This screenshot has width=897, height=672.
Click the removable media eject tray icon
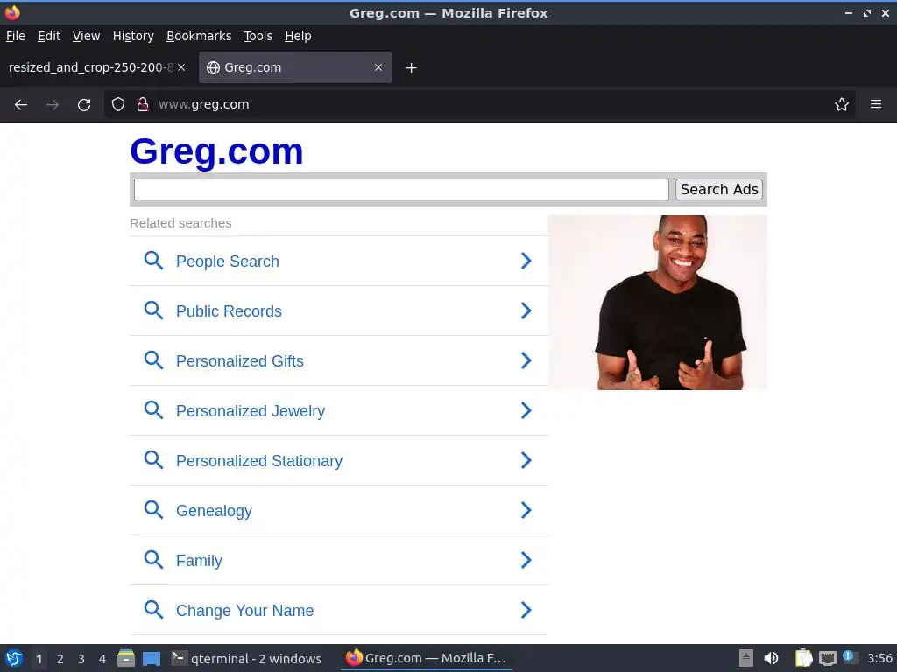[746, 658]
